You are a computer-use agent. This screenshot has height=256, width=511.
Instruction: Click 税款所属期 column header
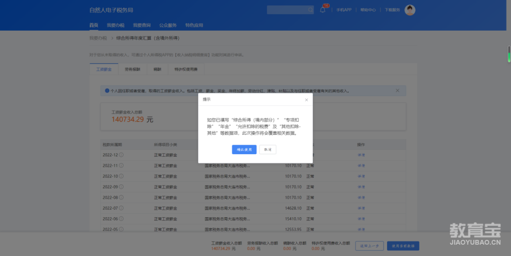tap(112, 144)
